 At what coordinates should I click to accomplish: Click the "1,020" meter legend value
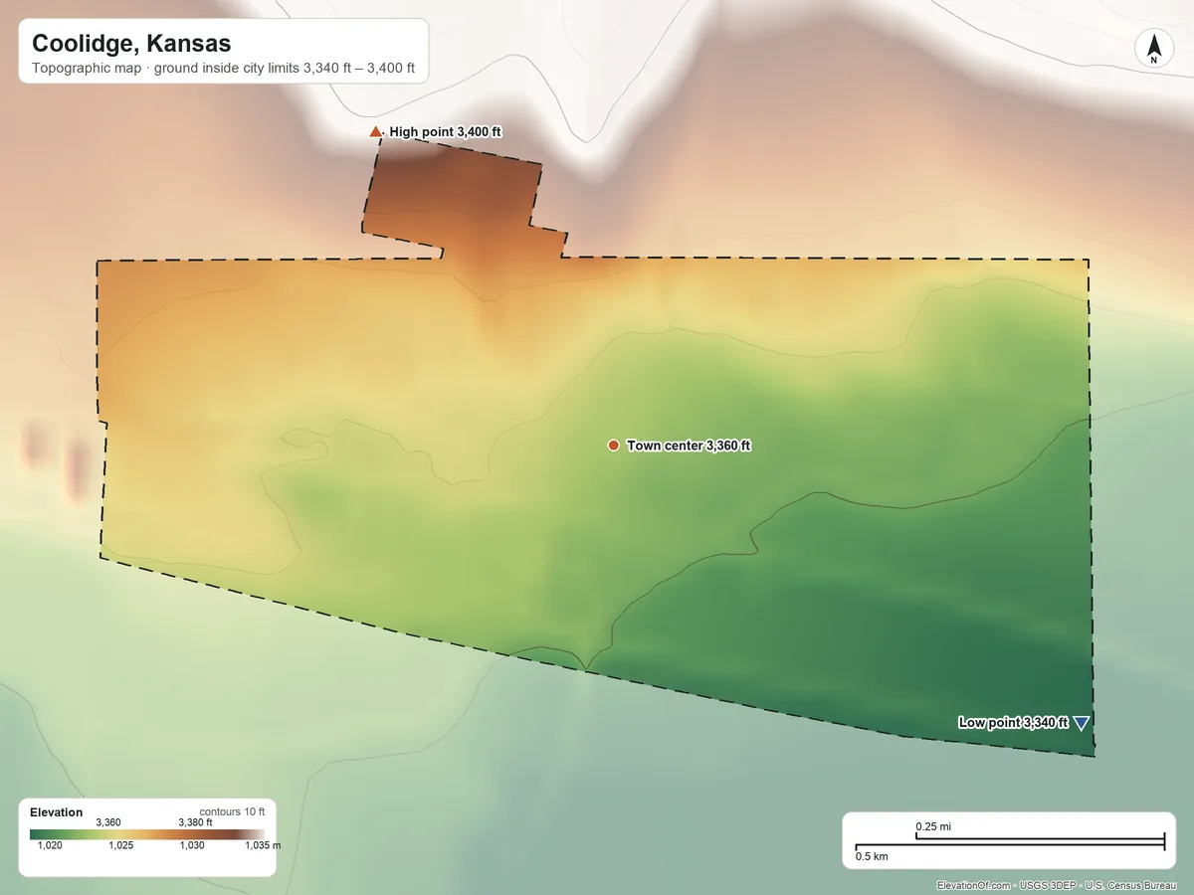[50, 846]
